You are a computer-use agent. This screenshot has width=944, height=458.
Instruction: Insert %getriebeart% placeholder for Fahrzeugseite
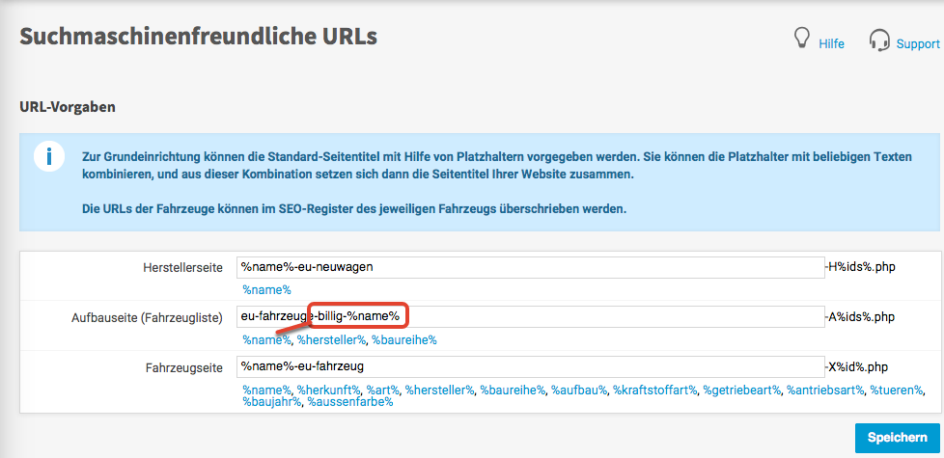pyautogui.click(x=740, y=390)
